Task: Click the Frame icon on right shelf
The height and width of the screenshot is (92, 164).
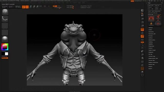Action: pos(142,48)
